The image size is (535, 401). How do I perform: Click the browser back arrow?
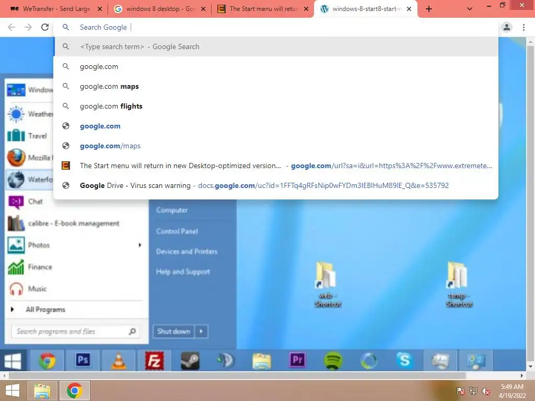point(11,27)
